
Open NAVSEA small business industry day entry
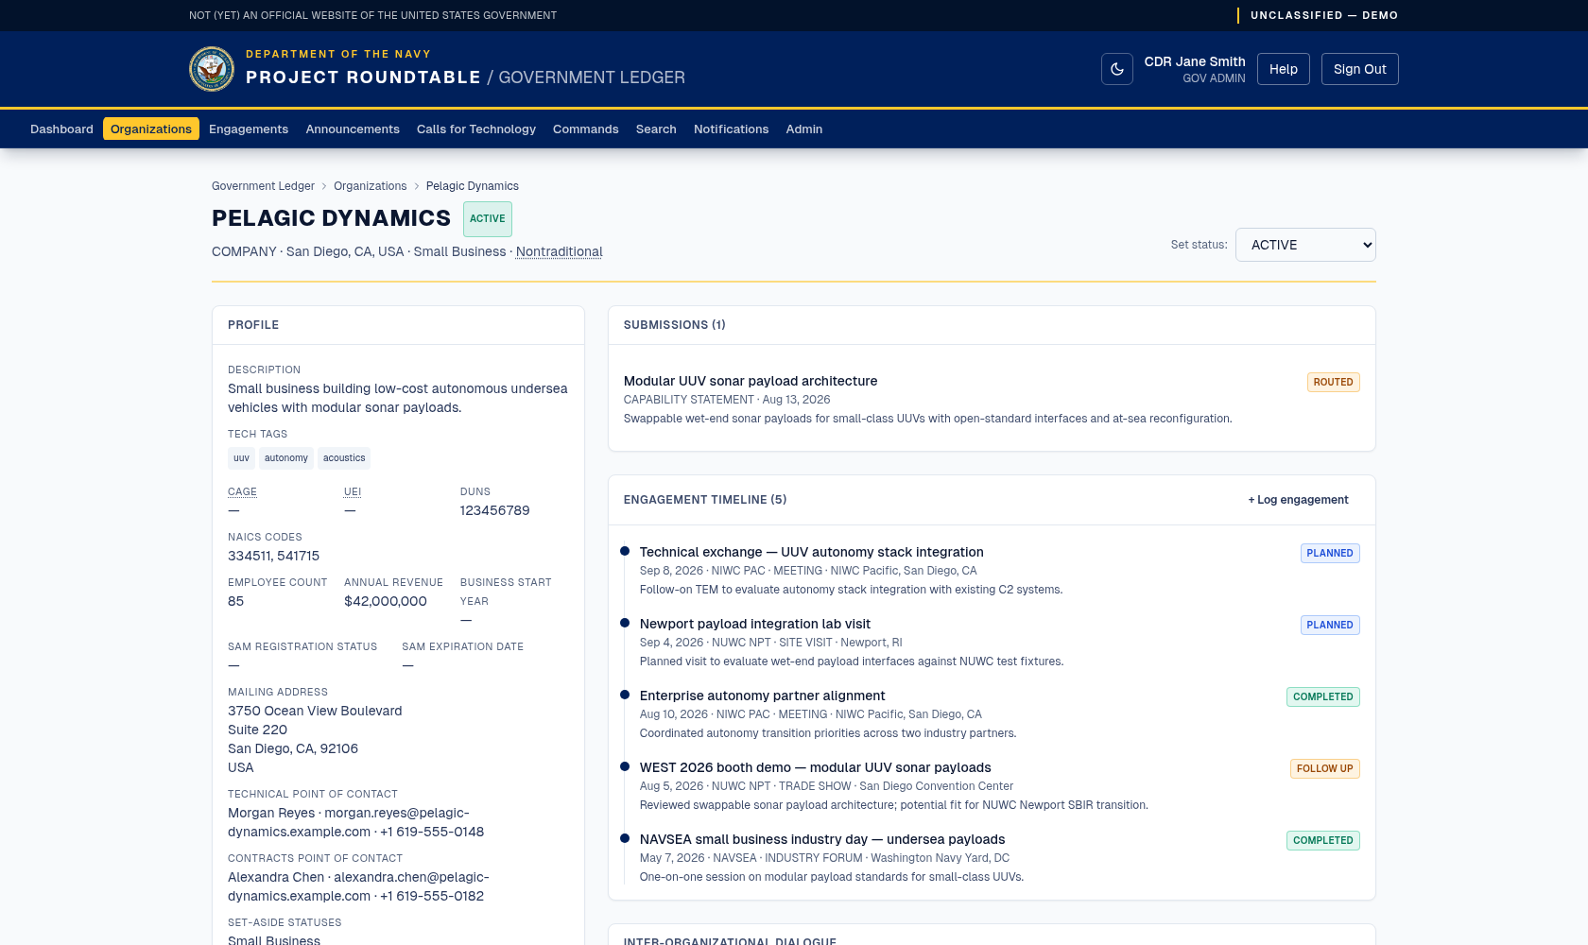(x=822, y=839)
